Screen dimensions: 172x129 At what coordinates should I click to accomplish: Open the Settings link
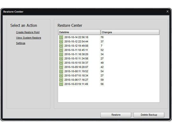point(21,43)
